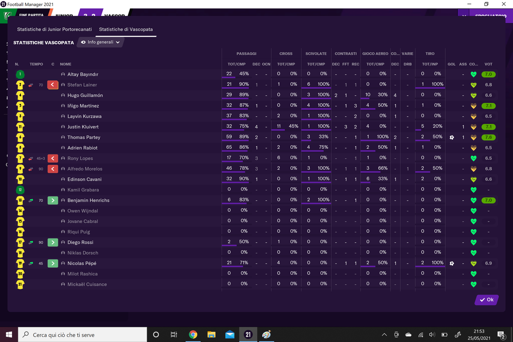Click Rony Lopes' red substituted-off arrow icon

tap(53, 159)
